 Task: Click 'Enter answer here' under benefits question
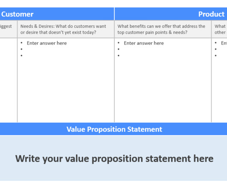[144, 43]
